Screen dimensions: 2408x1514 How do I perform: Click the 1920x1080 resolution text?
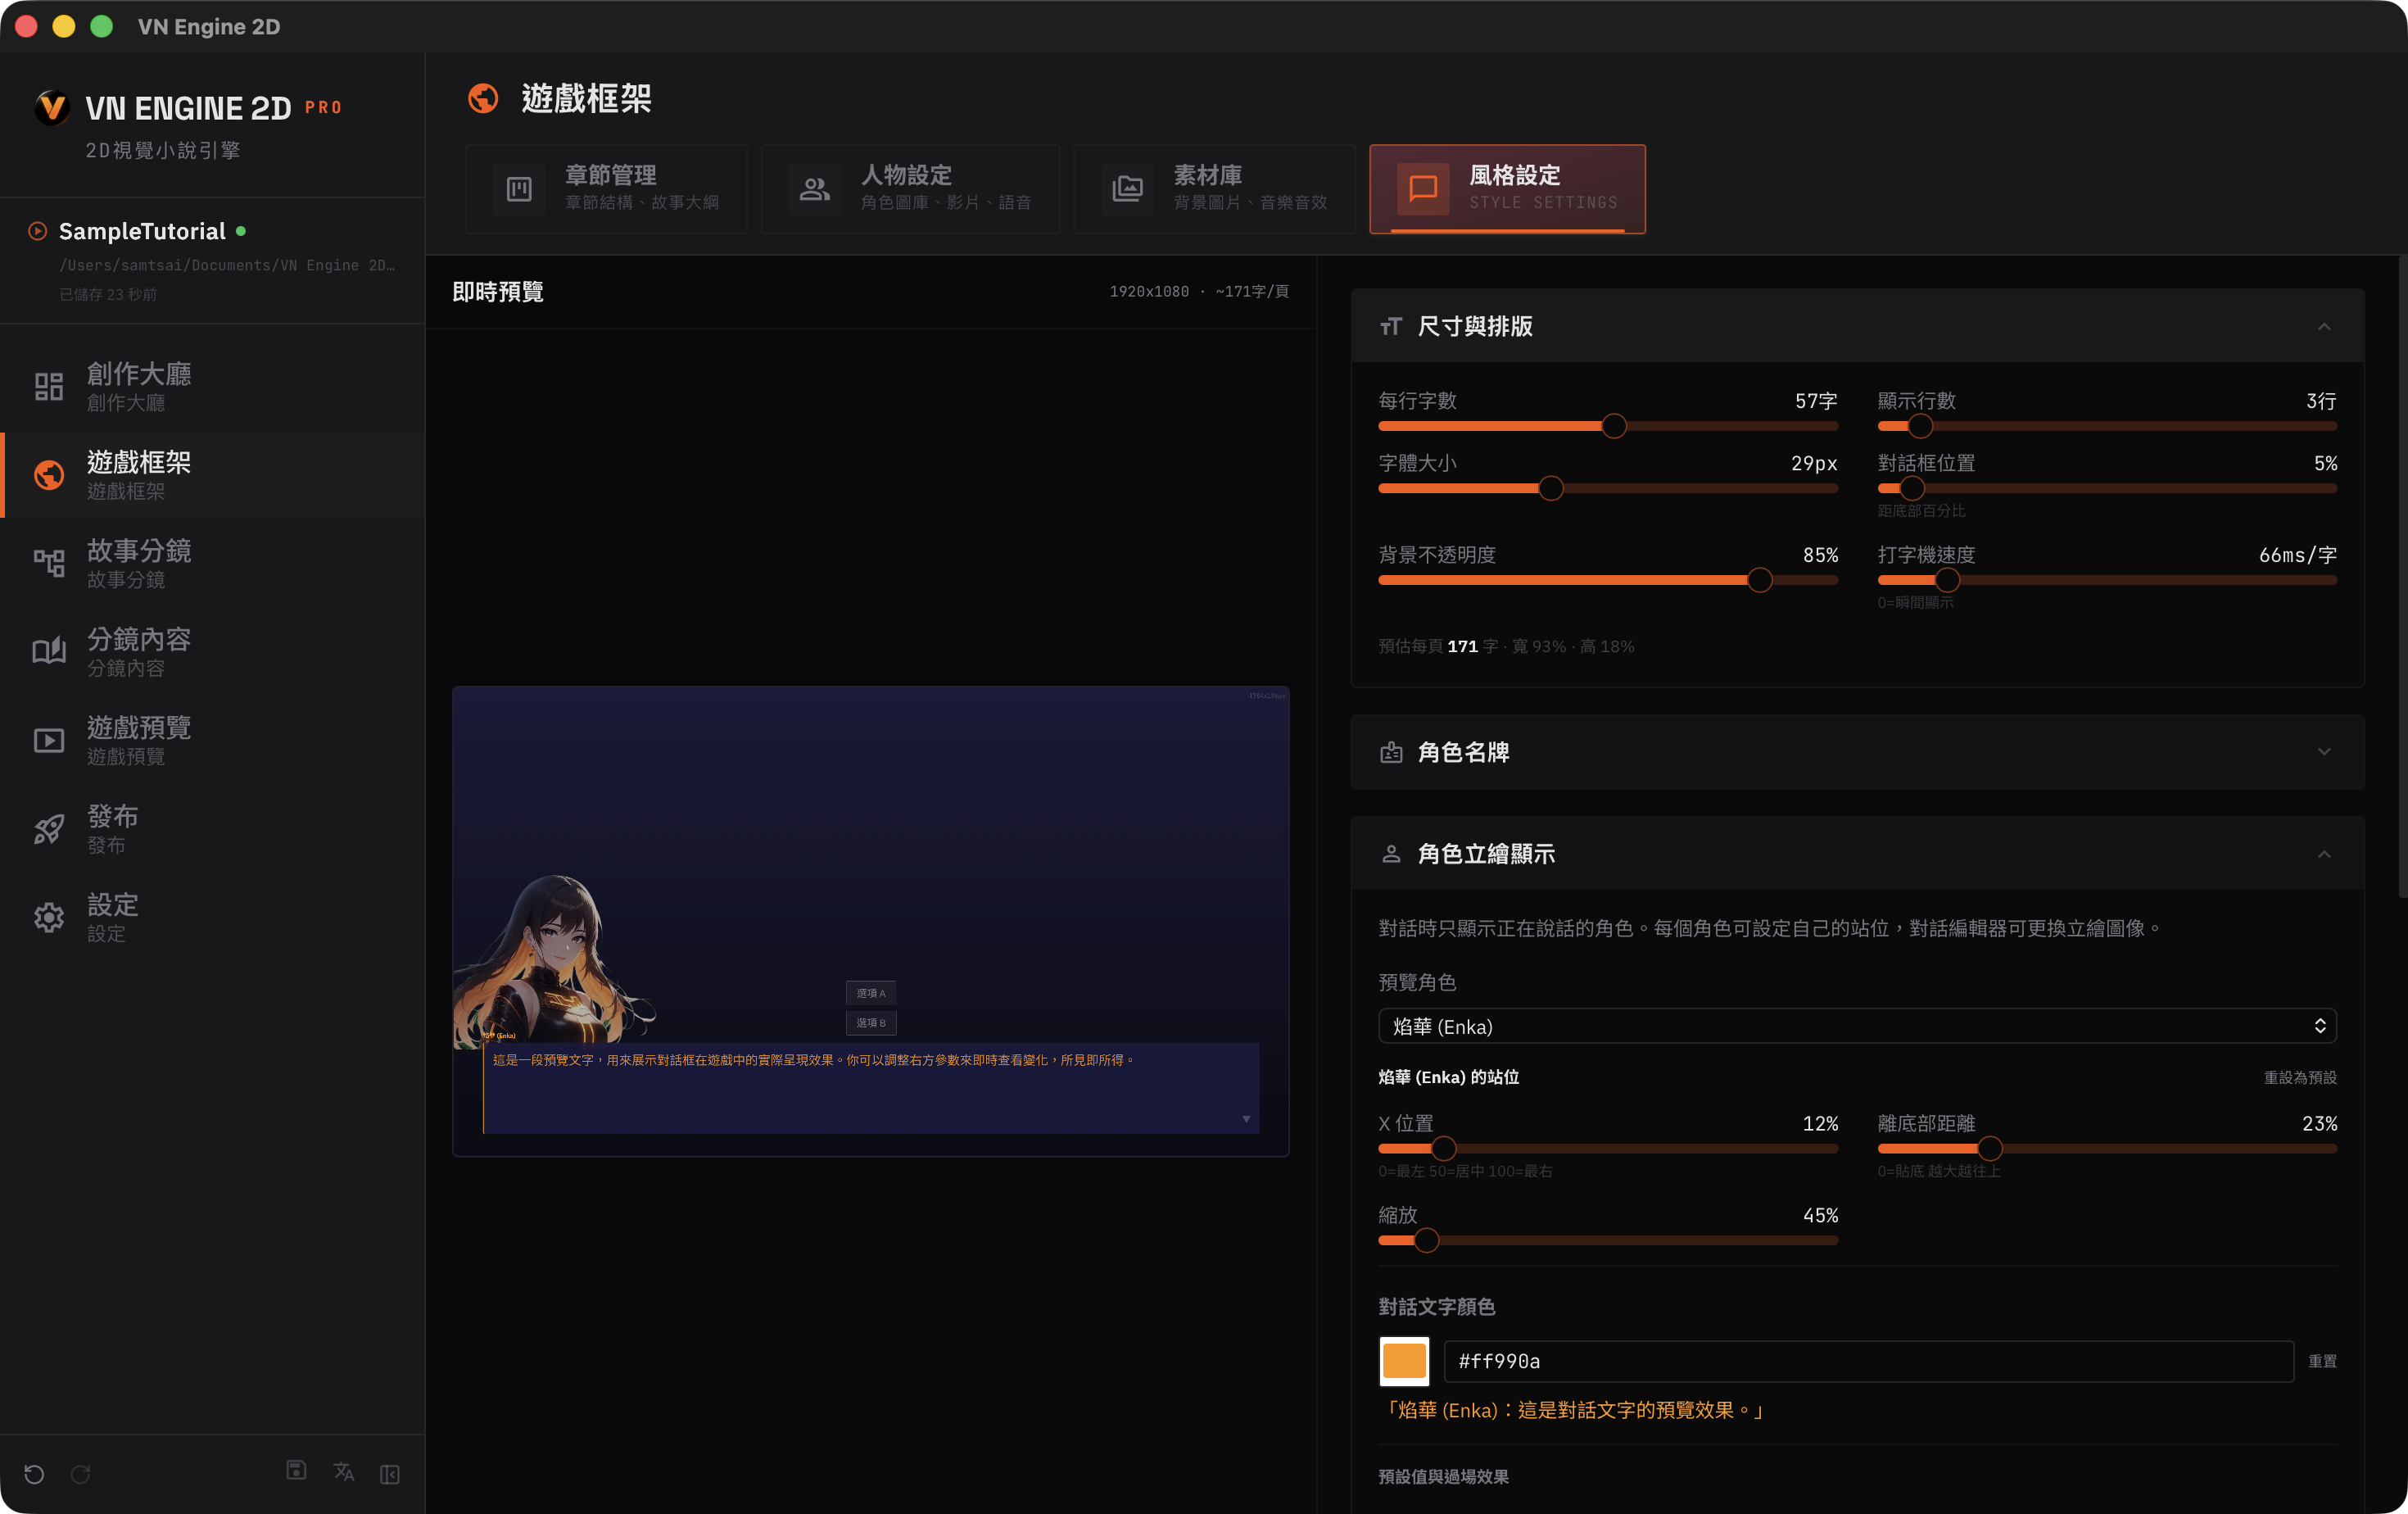point(1149,291)
